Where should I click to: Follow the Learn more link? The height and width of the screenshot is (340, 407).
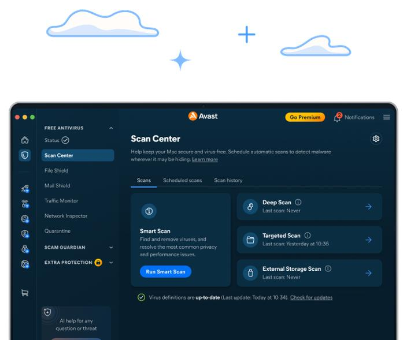[205, 159]
